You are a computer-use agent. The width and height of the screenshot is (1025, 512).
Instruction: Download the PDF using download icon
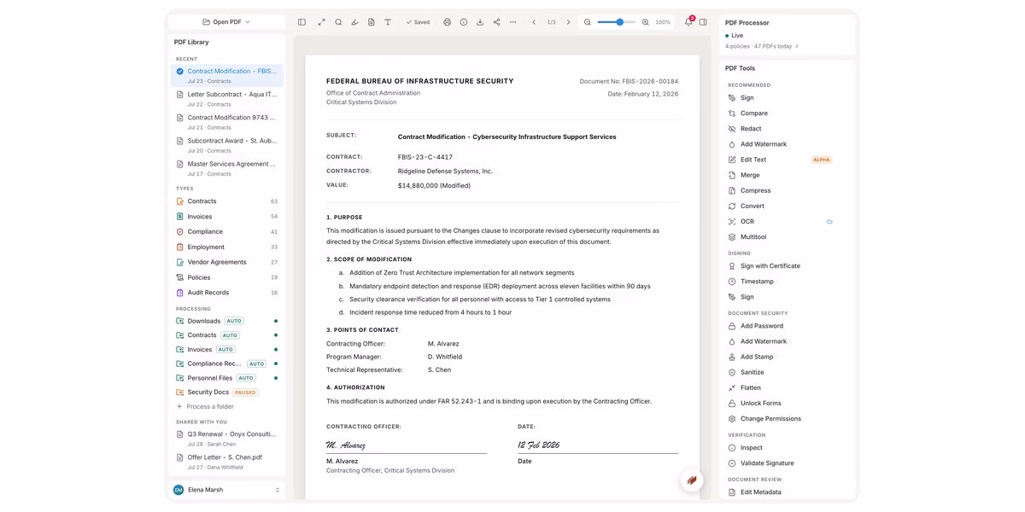pyautogui.click(x=480, y=22)
